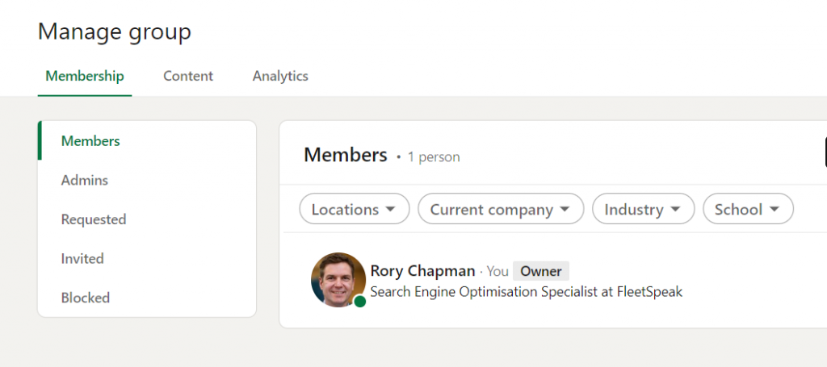Open the School filter dropdown
This screenshot has width=827, height=367.
pos(748,209)
